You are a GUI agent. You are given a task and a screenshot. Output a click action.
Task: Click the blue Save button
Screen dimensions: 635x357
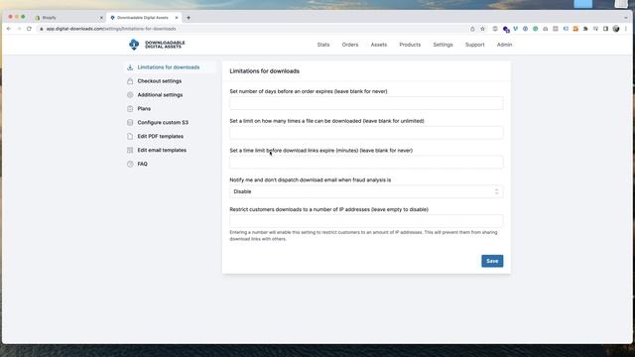[x=492, y=261]
